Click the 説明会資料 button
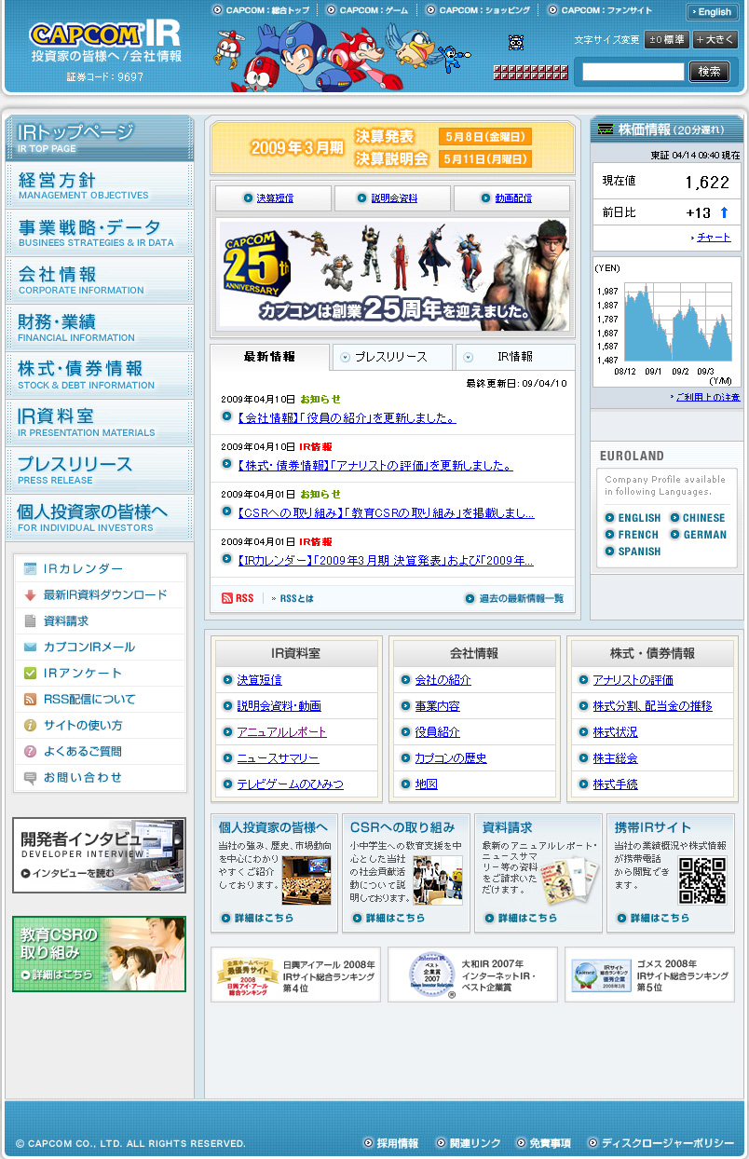The width and height of the screenshot is (749, 1159). coord(392,198)
